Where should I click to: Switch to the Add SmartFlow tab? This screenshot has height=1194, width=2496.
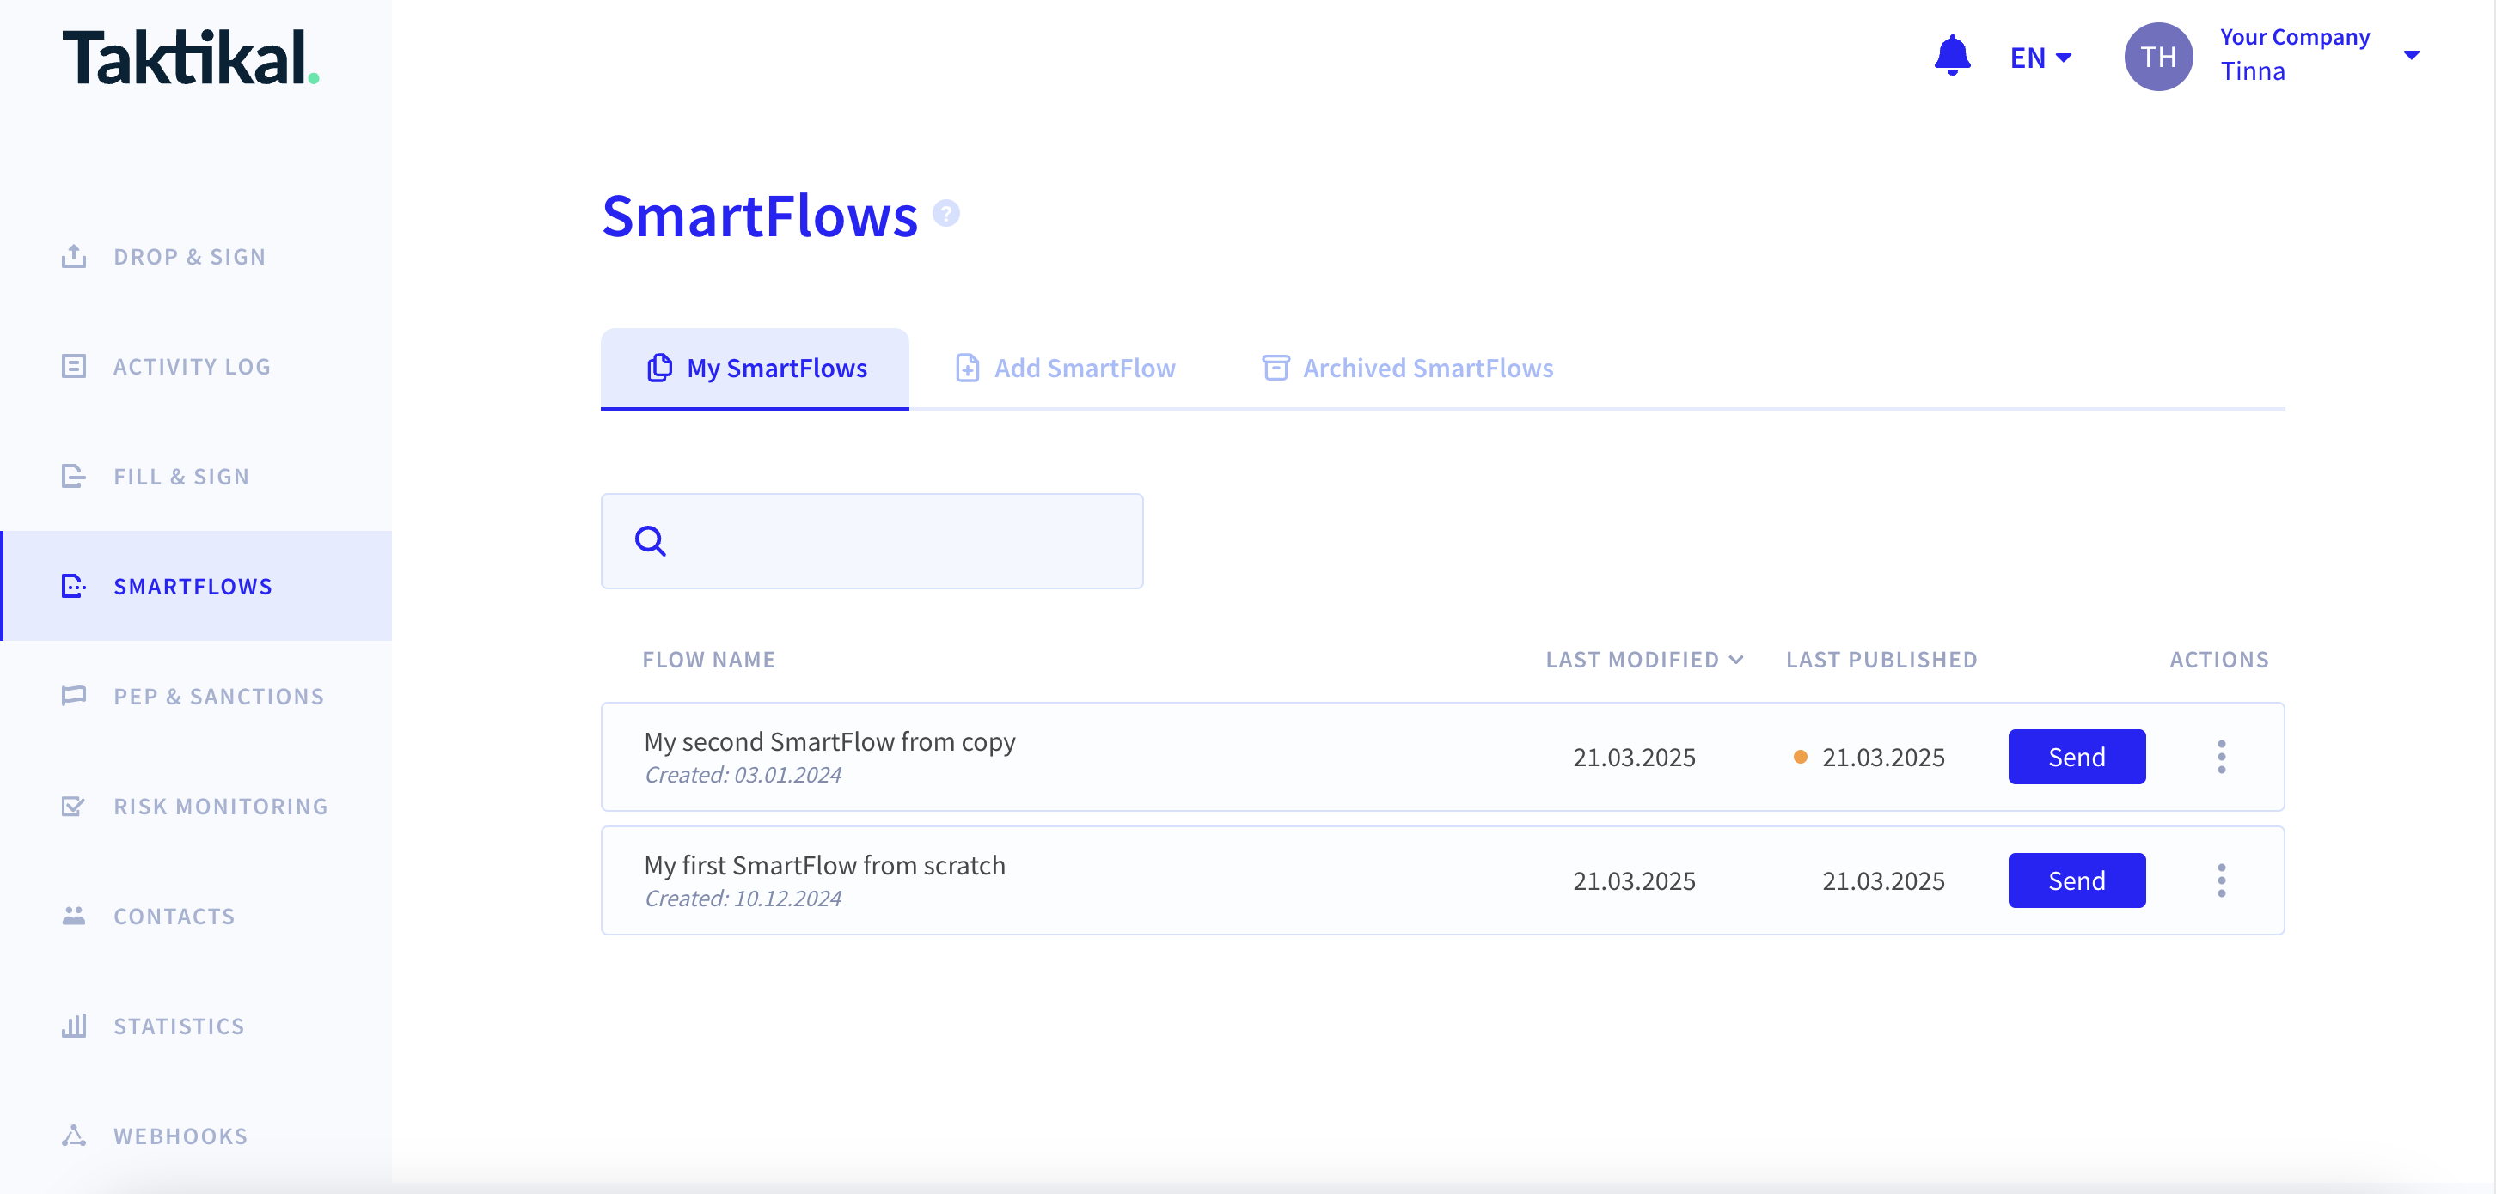(x=1065, y=368)
